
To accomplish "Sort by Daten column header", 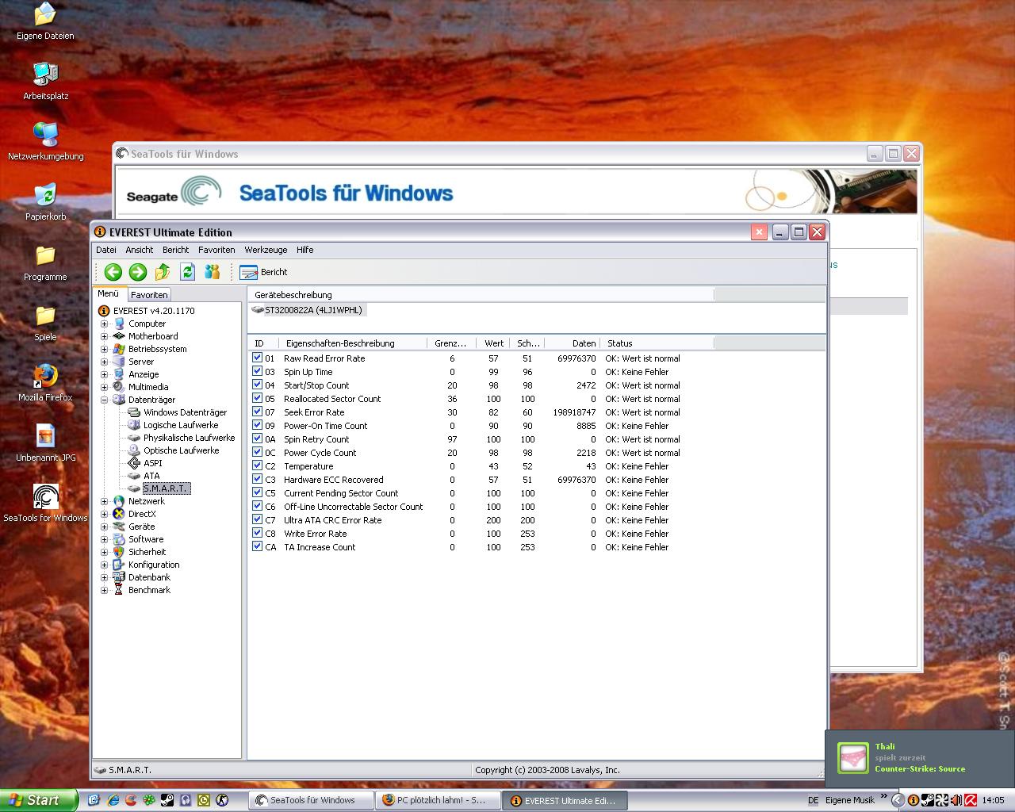I will (572, 343).
